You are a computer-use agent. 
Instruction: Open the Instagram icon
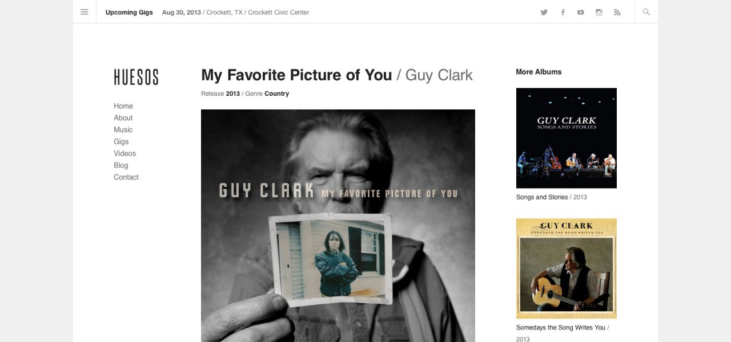click(x=599, y=12)
